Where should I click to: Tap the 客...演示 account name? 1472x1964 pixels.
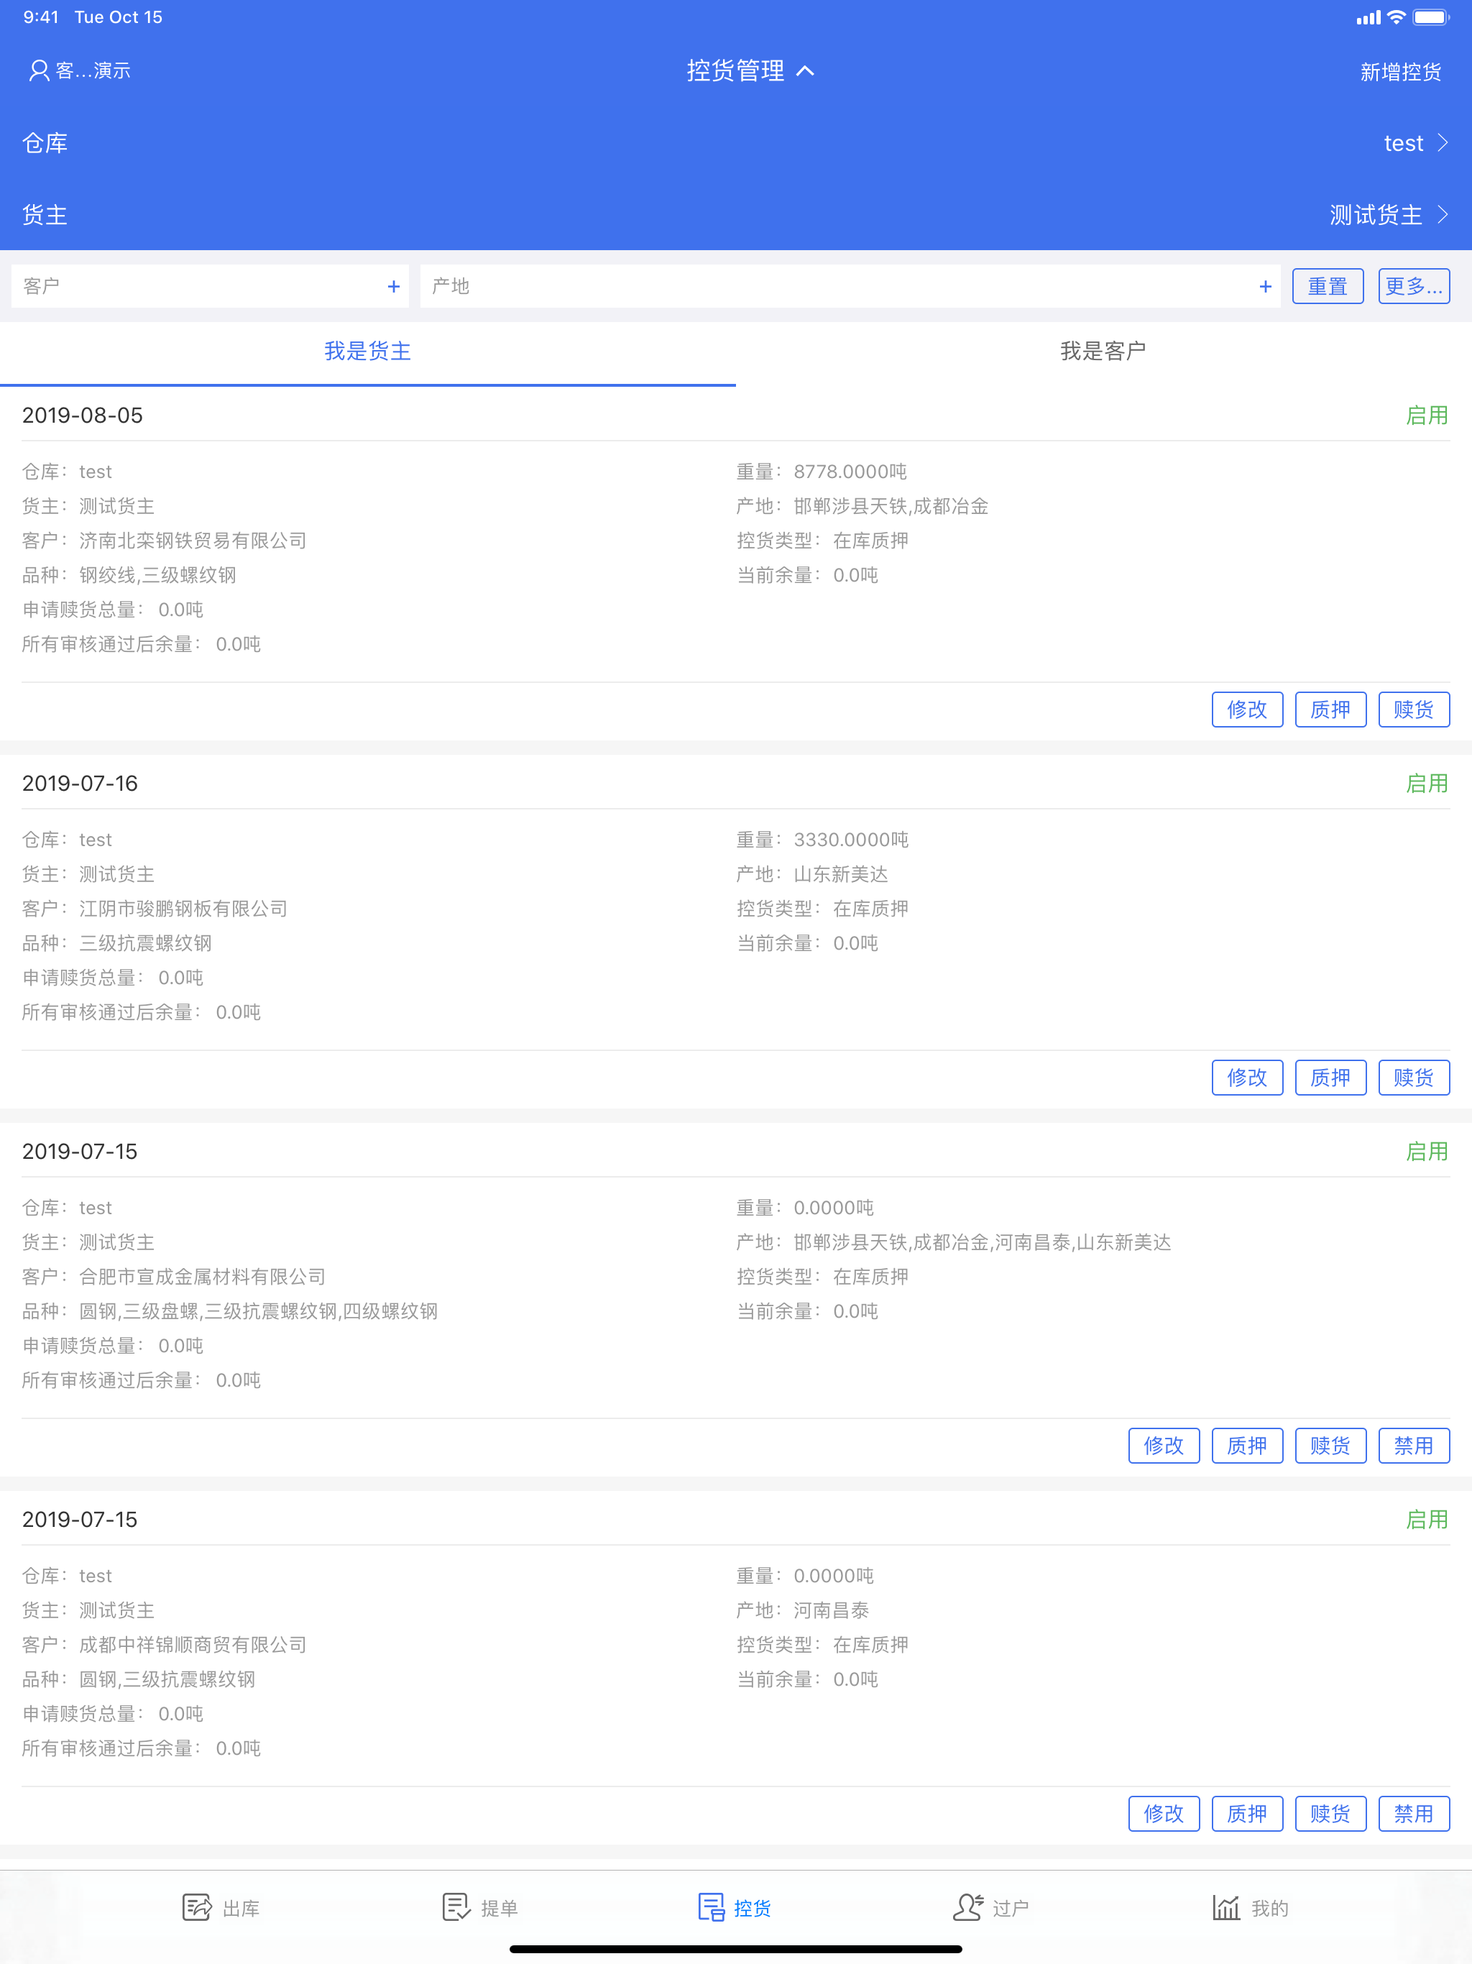(x=93, y=71)
